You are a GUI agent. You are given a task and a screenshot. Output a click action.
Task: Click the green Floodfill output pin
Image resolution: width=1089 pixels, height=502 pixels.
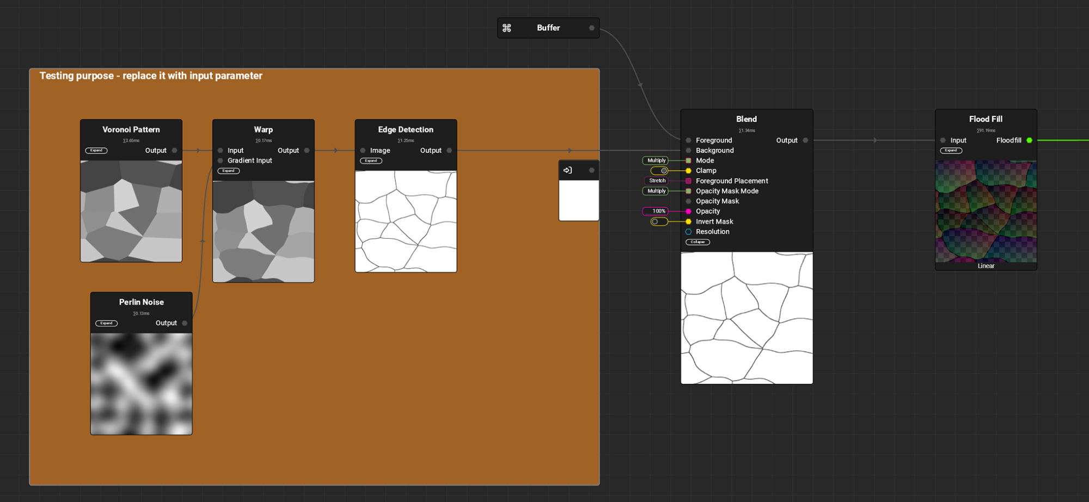click(x=1029, y=140)
